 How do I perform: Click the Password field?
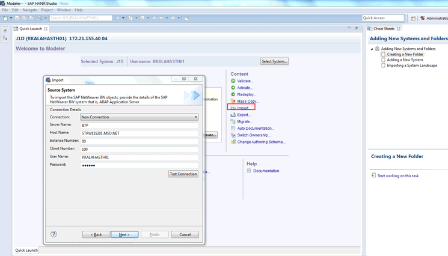139,165
